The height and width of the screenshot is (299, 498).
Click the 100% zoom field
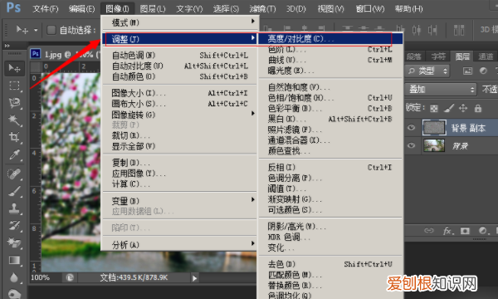(x=41, y=277)
